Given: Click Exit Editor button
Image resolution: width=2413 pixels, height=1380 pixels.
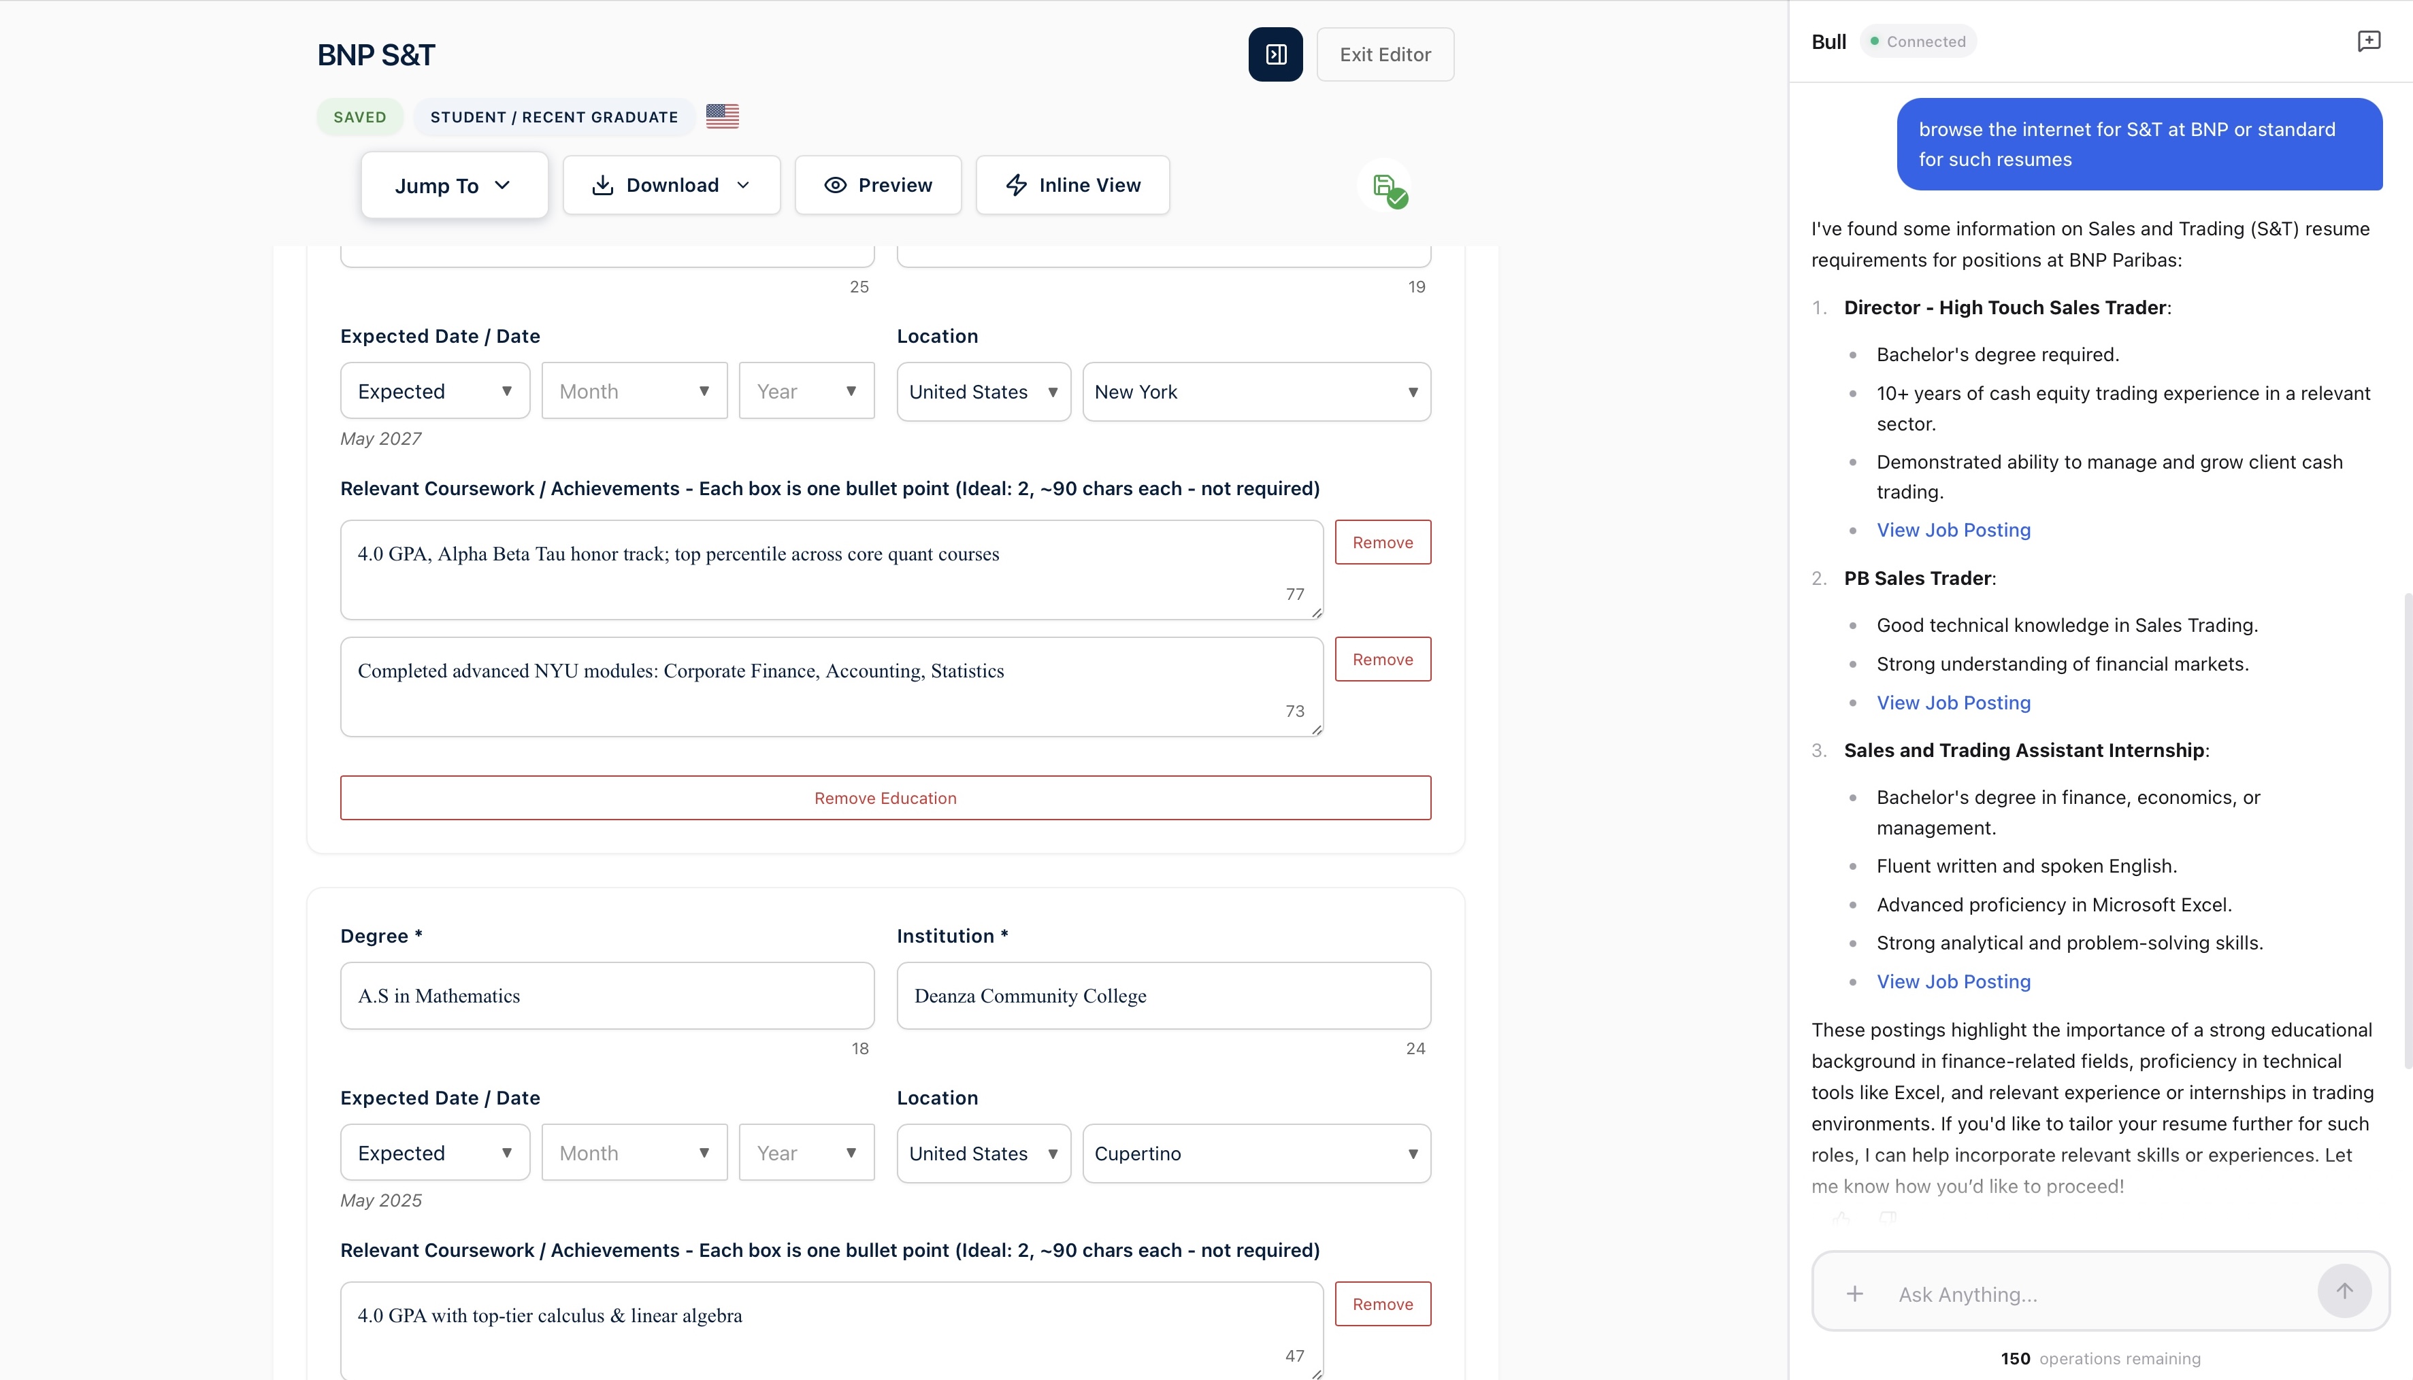Looking at the screenshot, I should coord(1384,55).
